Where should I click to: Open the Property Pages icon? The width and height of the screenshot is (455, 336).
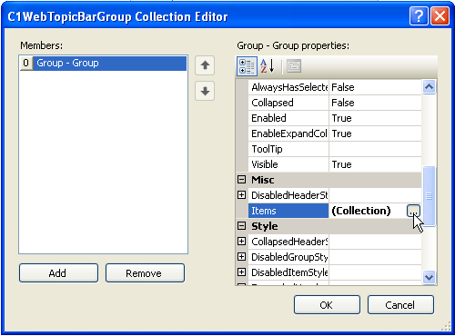pos(294,66)
